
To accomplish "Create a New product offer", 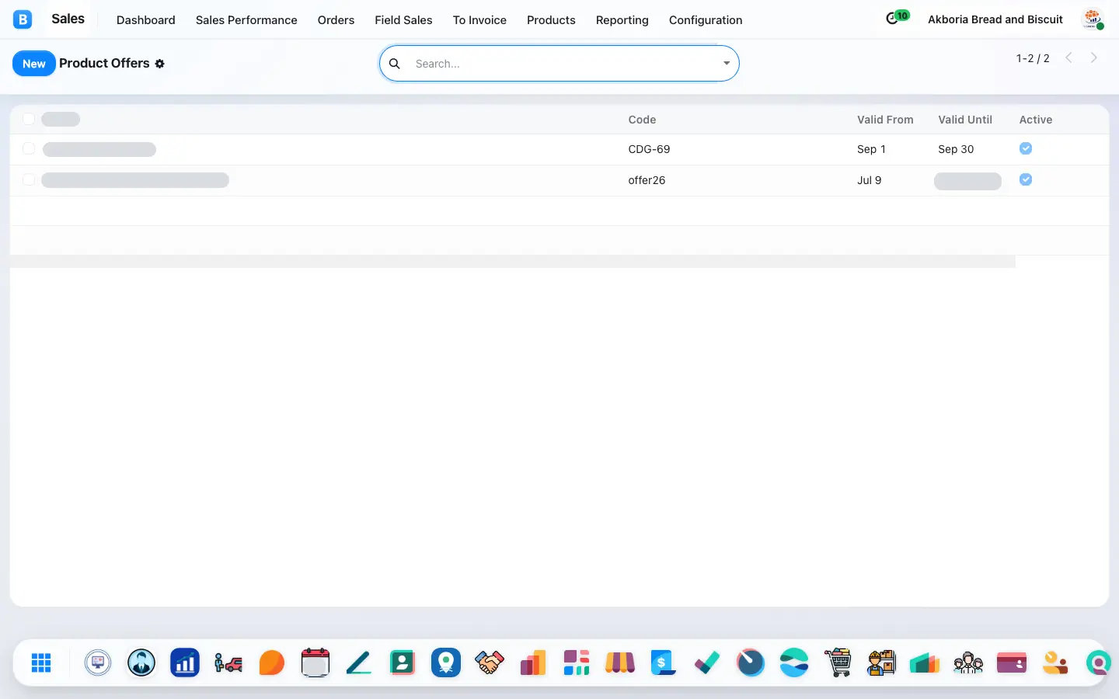I will [34, 64].
